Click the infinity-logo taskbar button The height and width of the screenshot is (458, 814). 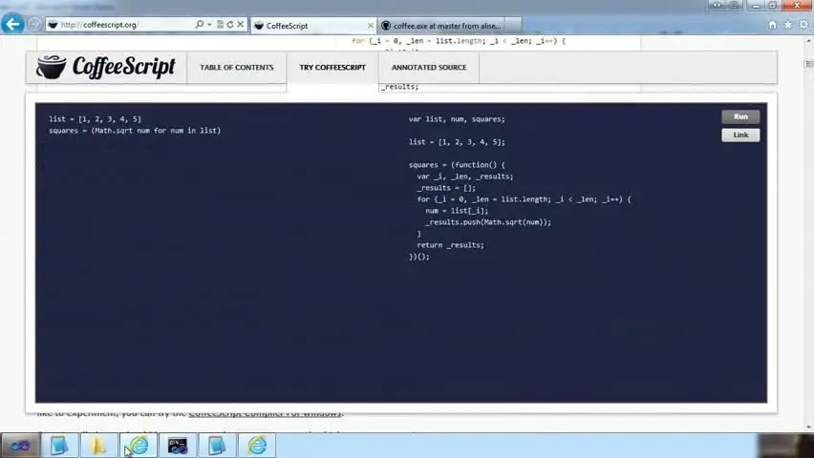click(20, 446)
